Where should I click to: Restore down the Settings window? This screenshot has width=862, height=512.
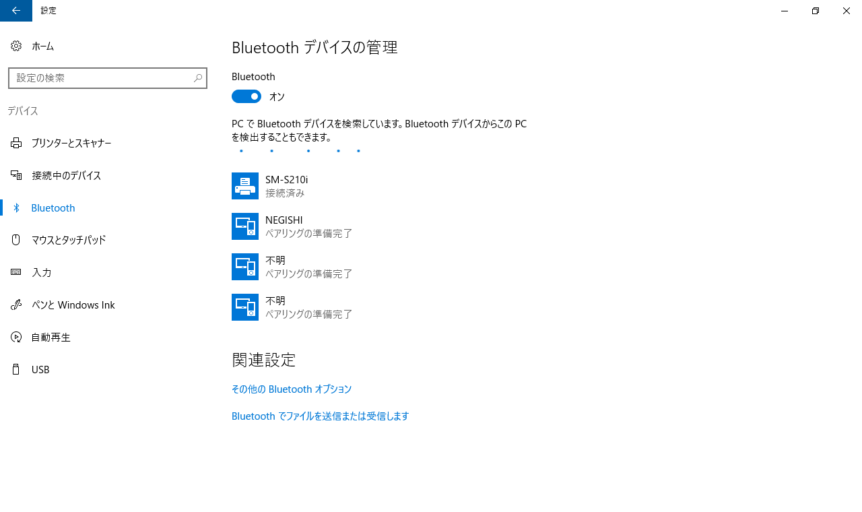click(816, 11)
